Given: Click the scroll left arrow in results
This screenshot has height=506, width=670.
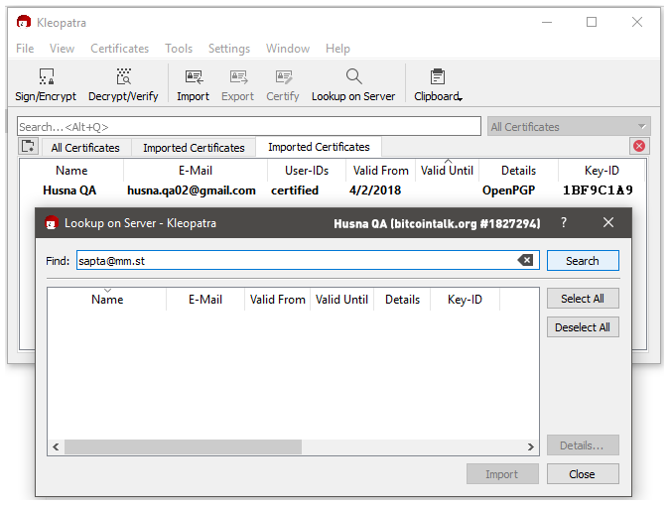Looking at the screenshot, I should pos(56,446).
